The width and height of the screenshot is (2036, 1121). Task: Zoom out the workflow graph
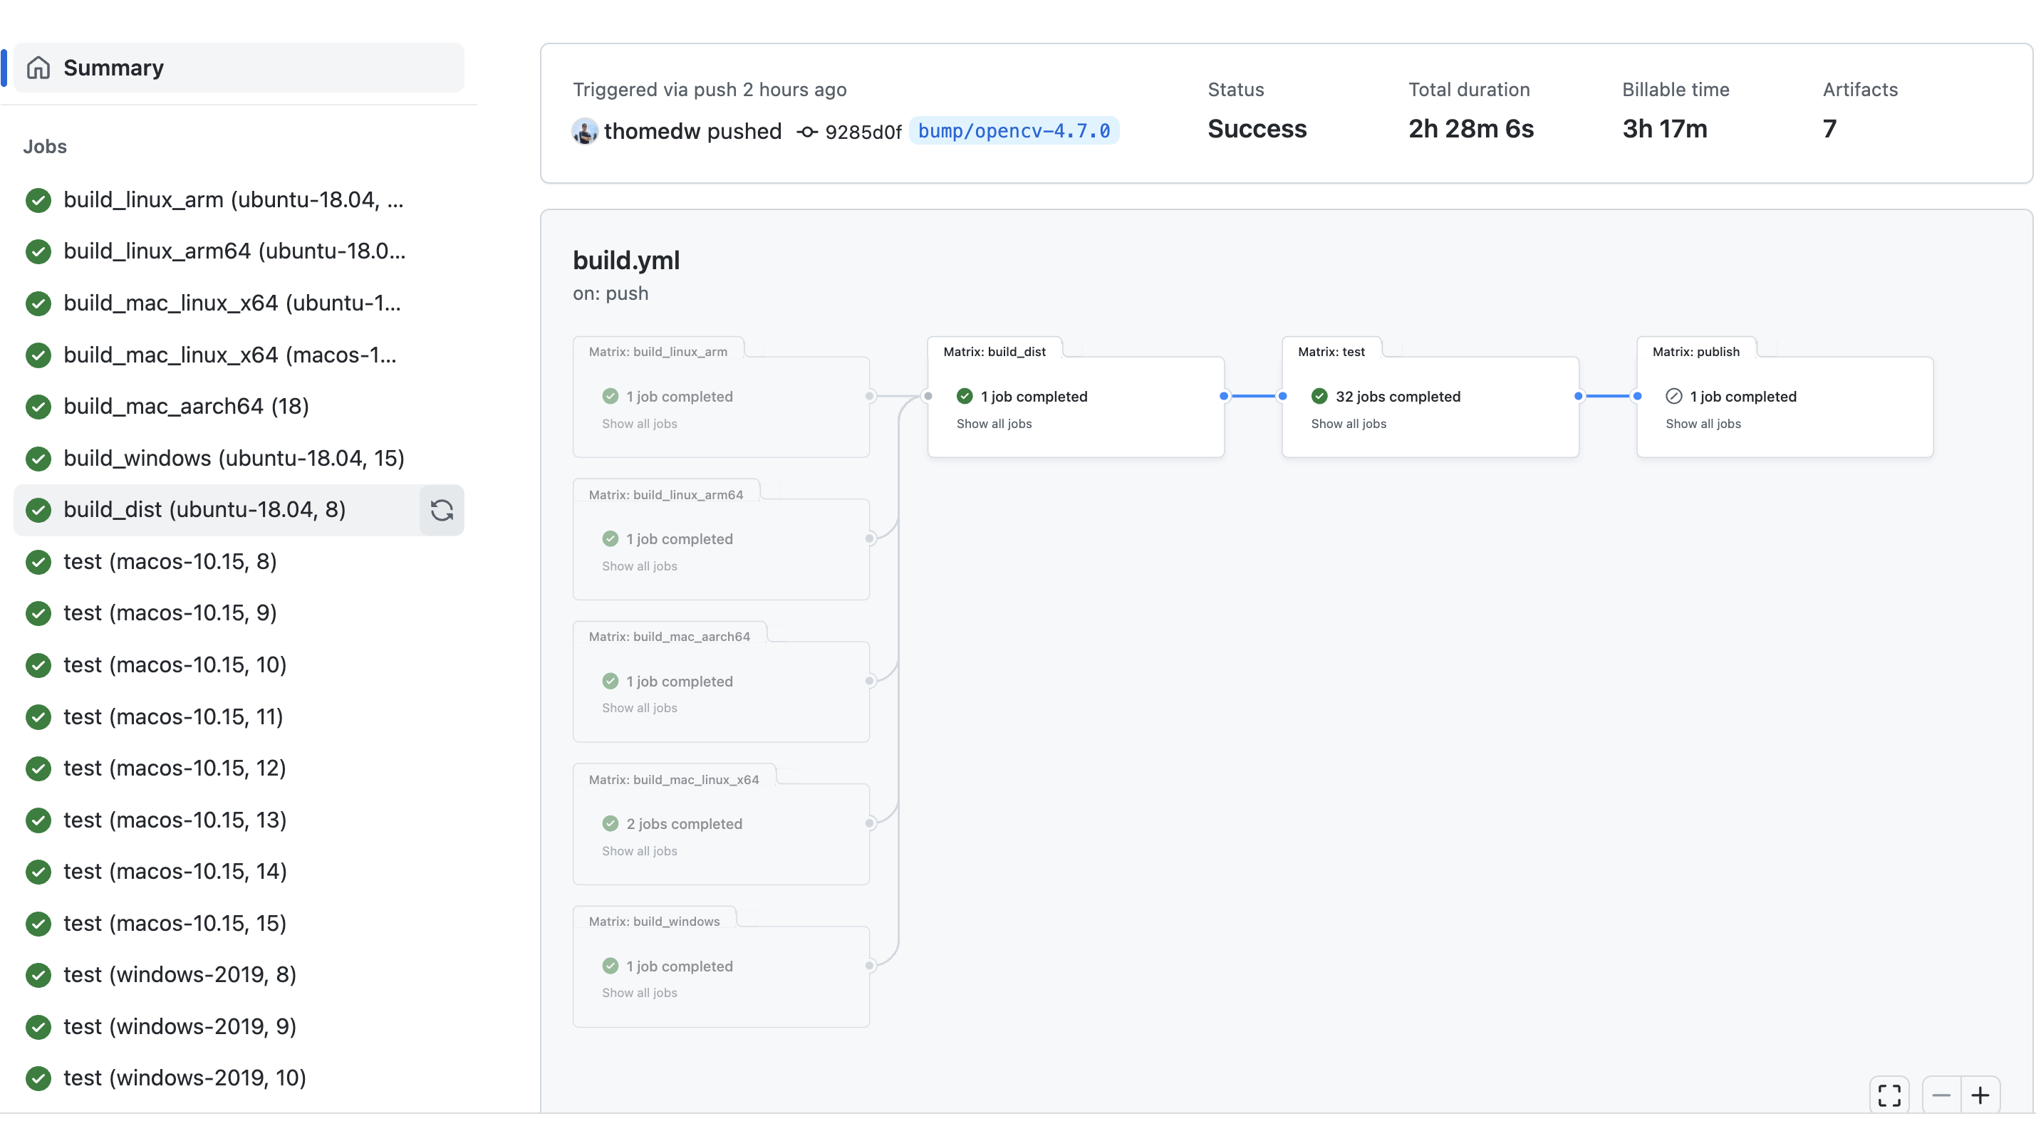click(1941, 1095)
